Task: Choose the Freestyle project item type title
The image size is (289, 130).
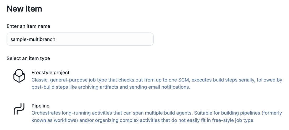Action: 50,73
